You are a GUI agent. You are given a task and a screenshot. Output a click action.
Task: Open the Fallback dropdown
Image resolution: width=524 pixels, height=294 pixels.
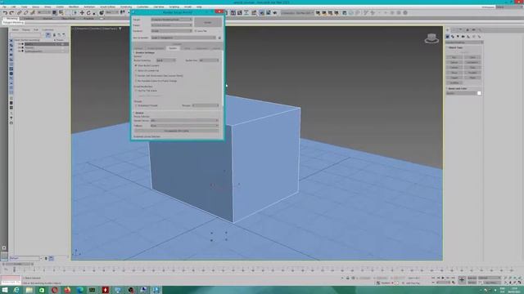coord(184,126)
